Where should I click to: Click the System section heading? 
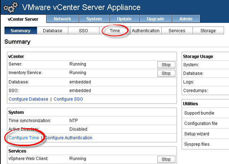16,112
